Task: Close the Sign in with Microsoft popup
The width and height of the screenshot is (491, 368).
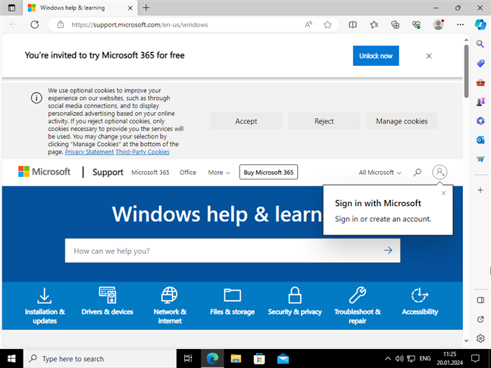Action: [443, 193]
